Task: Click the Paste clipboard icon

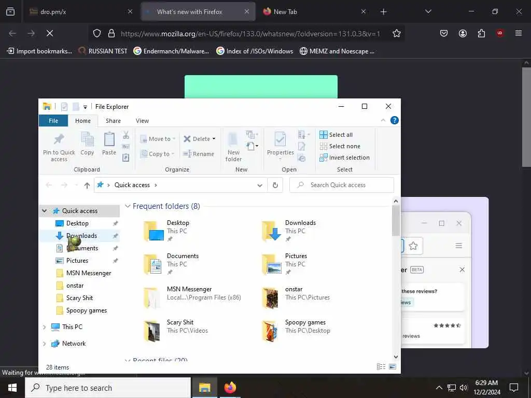Action: point(109,144)
